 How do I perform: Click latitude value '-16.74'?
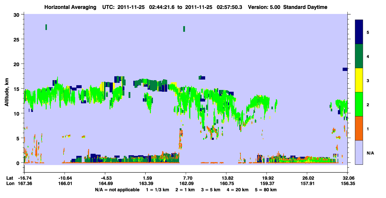click(x=25, y=178)
